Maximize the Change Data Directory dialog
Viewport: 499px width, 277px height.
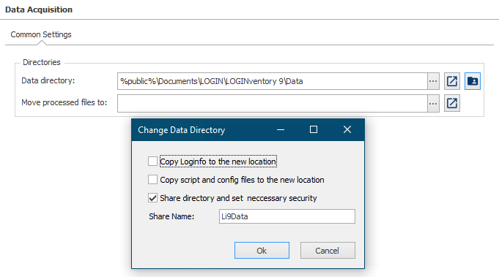click(314, 130)
